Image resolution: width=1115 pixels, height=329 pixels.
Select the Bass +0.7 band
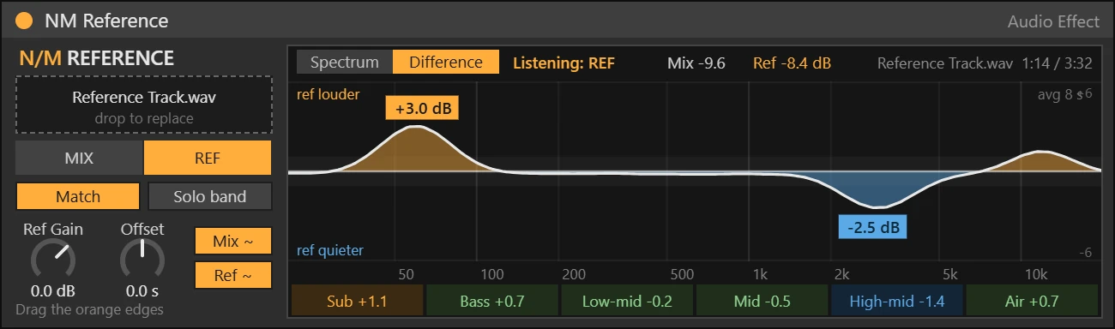pos(492,302)
